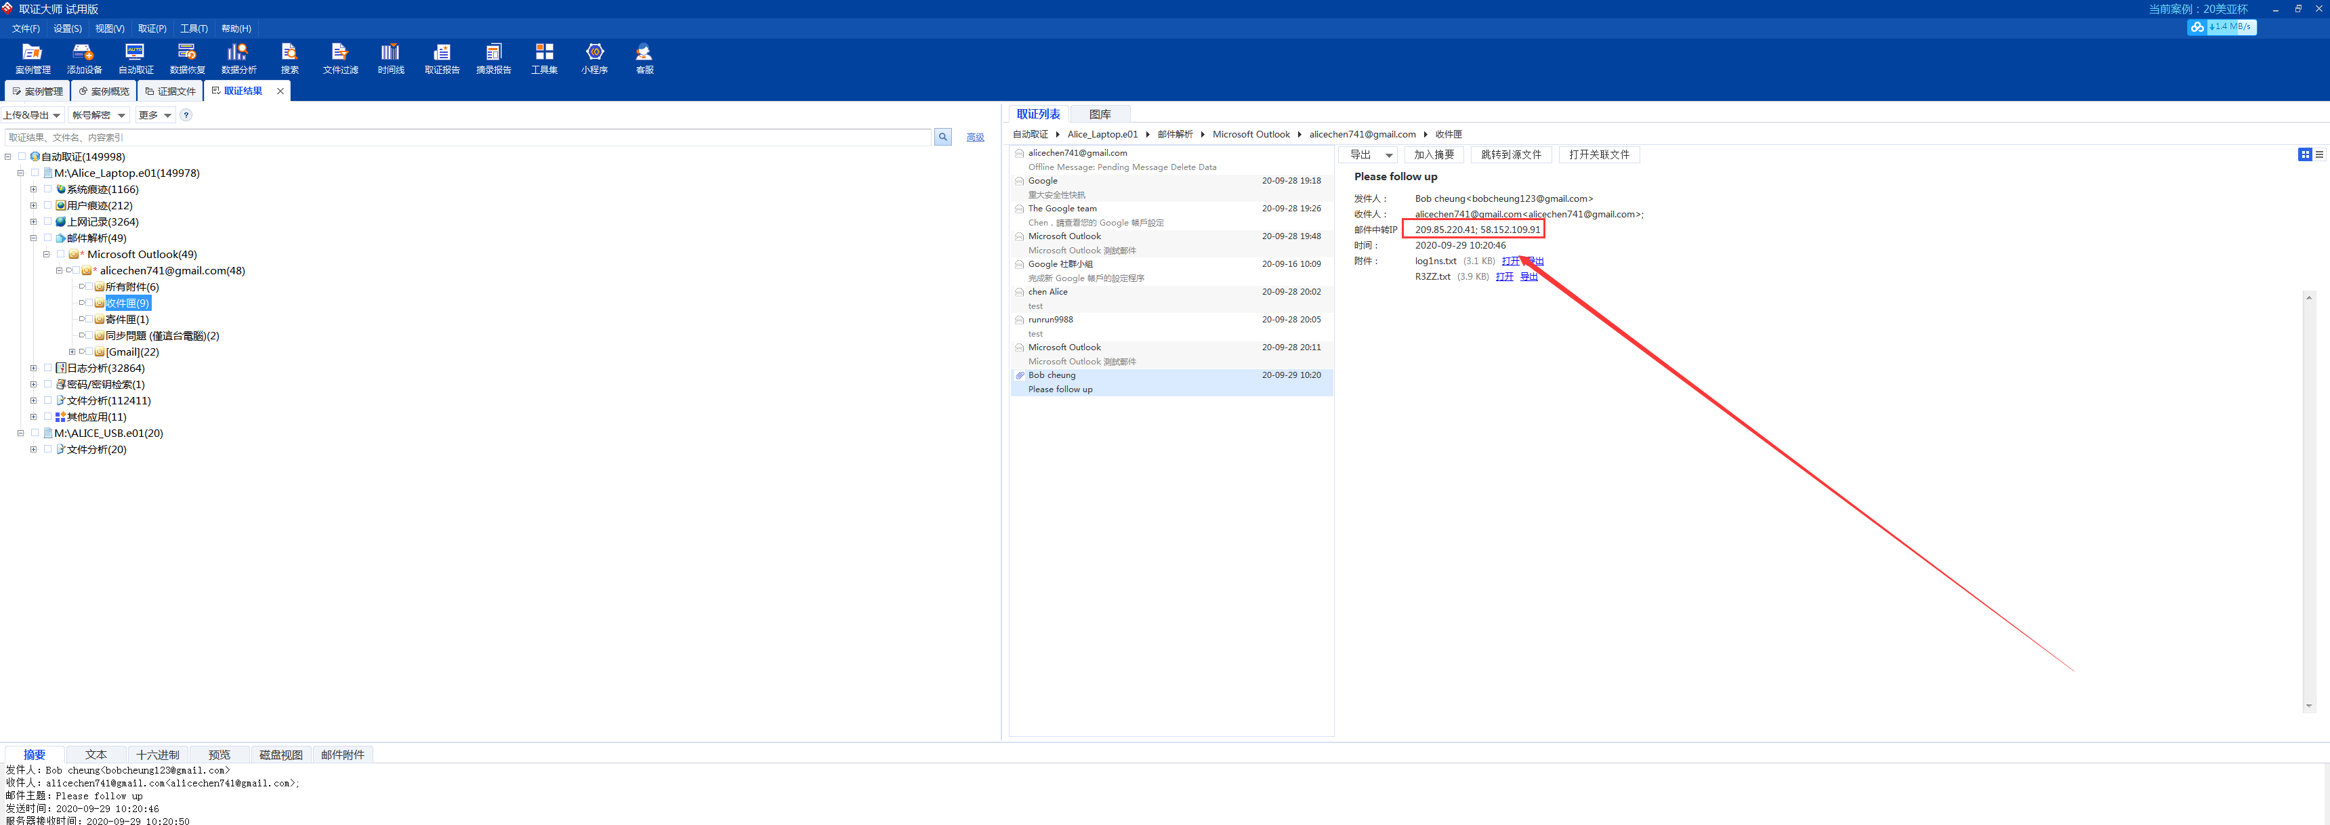Open the 上传&导出 dropdown
Viewport: 2330px width, 825px height.
click(33, 115)
